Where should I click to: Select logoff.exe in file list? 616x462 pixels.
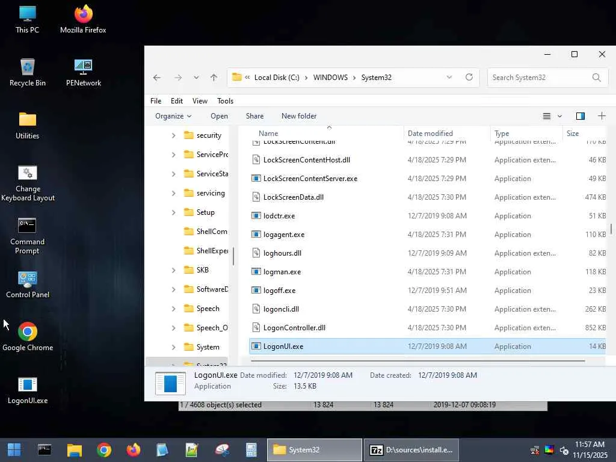pos(428,291)
